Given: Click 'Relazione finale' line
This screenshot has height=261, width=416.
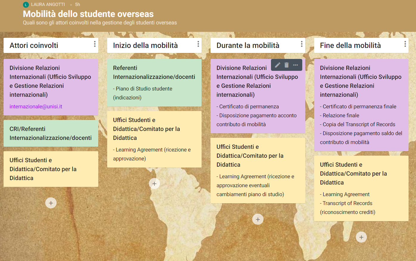Looking at the screenshot, I should click(340, 115).
